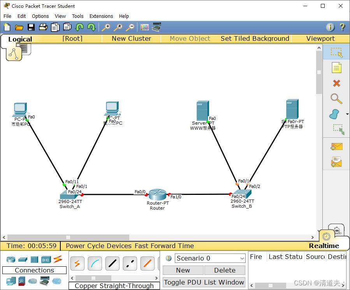This screenshot has width=350, height=290.
Task: Choose the Wireless Devices category icon
Action: [x=46, y=259]
